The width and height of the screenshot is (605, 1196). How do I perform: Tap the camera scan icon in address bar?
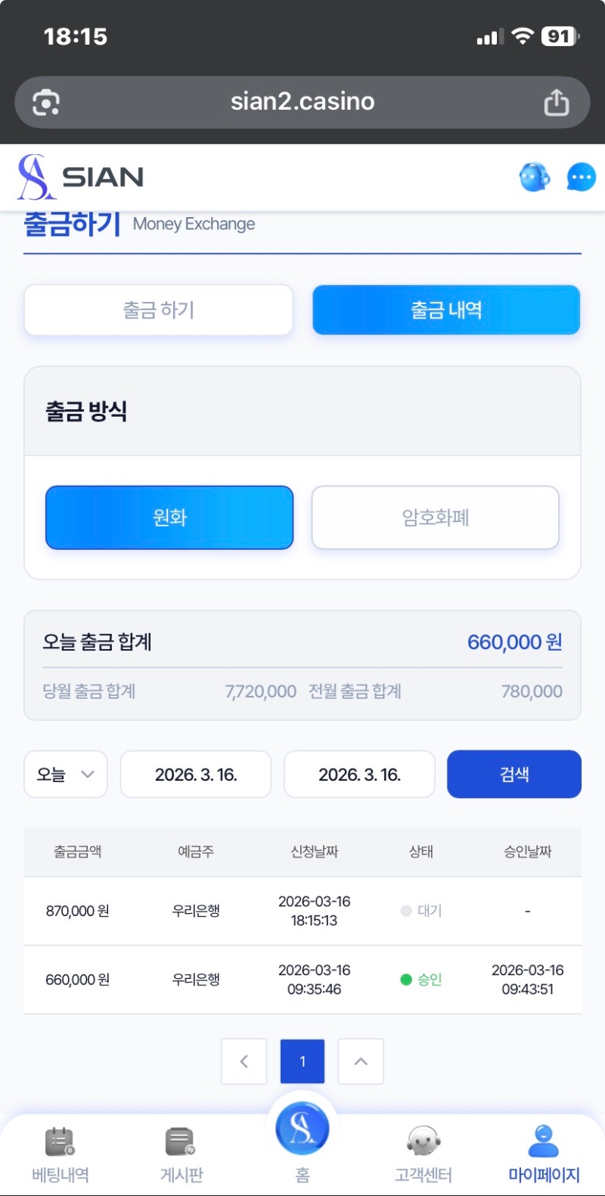[x=46, y=102]
